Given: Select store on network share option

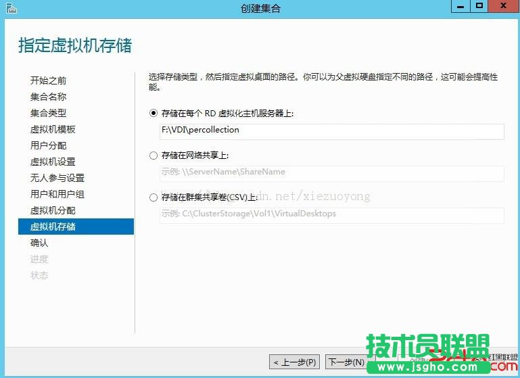Looking at the screenshot, I should tap(153, 155).
